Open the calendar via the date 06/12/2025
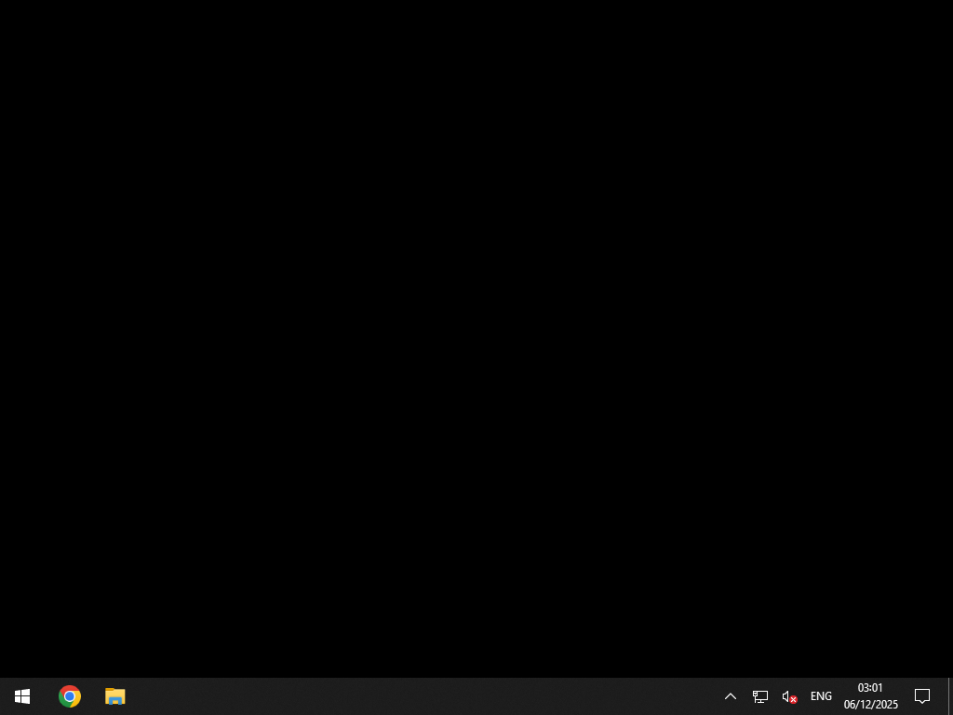 tap(870, 705)
